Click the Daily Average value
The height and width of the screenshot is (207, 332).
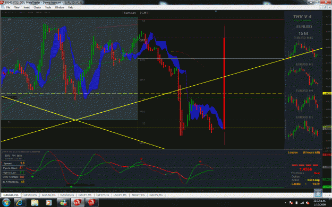click(x=22, y=177)
